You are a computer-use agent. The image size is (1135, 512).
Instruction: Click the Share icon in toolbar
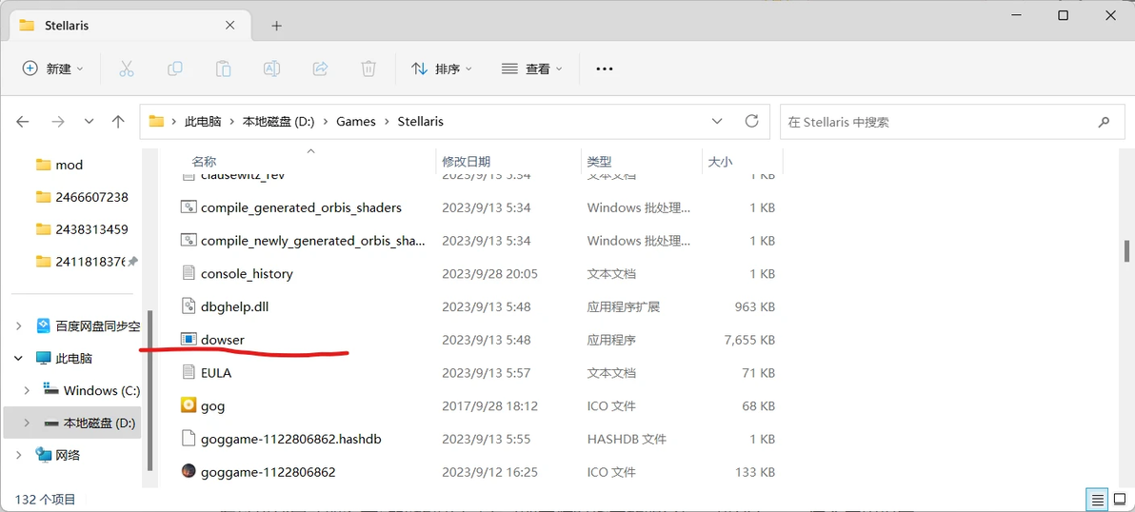[x=320, y=69]
